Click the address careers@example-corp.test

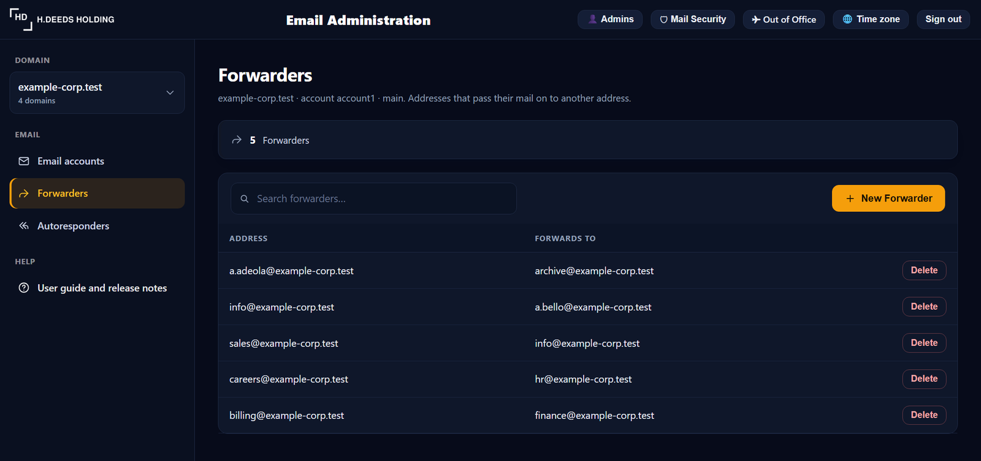[x=289, y=379]
